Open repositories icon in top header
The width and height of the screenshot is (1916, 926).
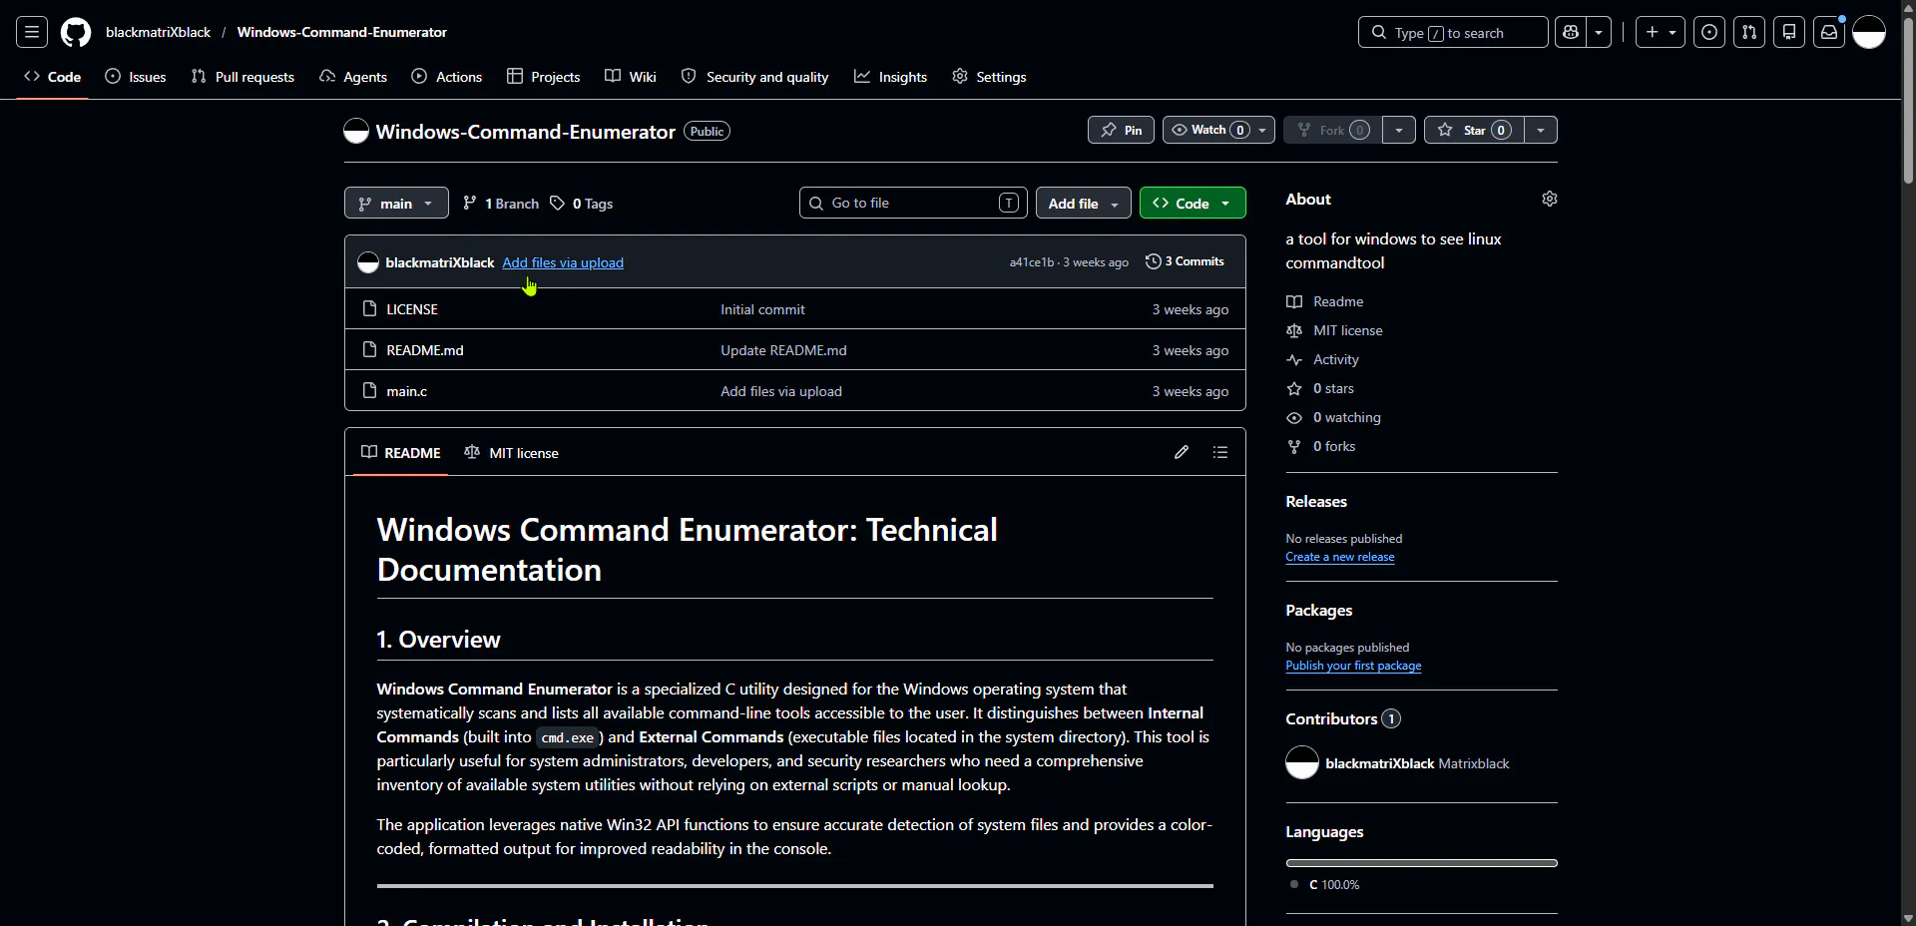1789,32
